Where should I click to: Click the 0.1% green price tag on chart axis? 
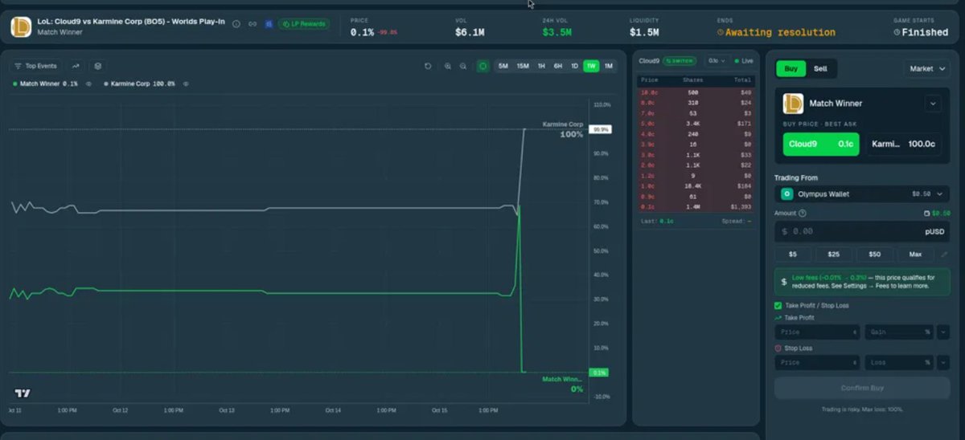pyautogui.click(x=600, y=373)
